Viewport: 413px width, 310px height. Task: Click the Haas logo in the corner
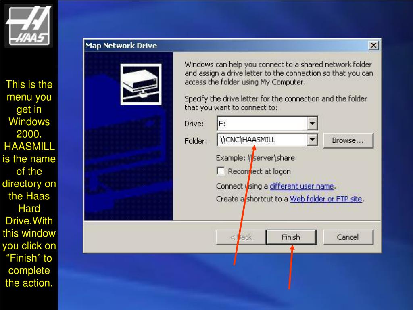29,25
